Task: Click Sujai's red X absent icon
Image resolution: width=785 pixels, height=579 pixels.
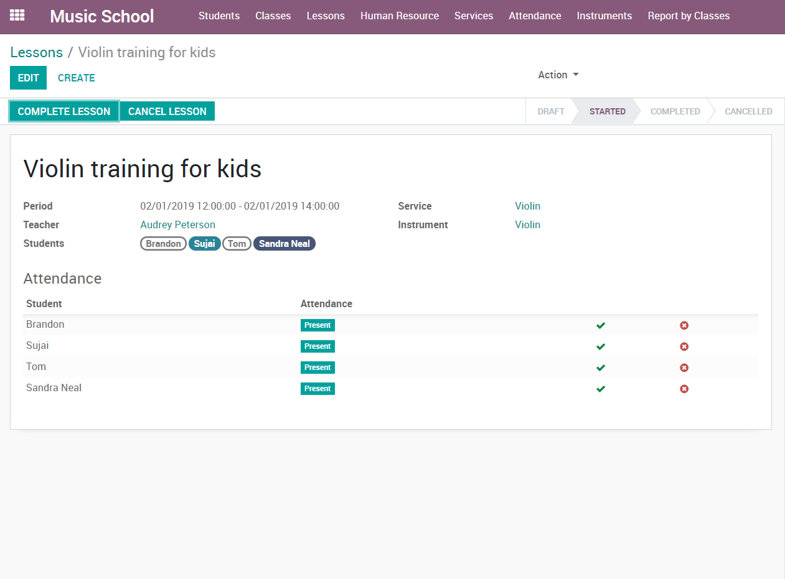Action: (684, 346)
